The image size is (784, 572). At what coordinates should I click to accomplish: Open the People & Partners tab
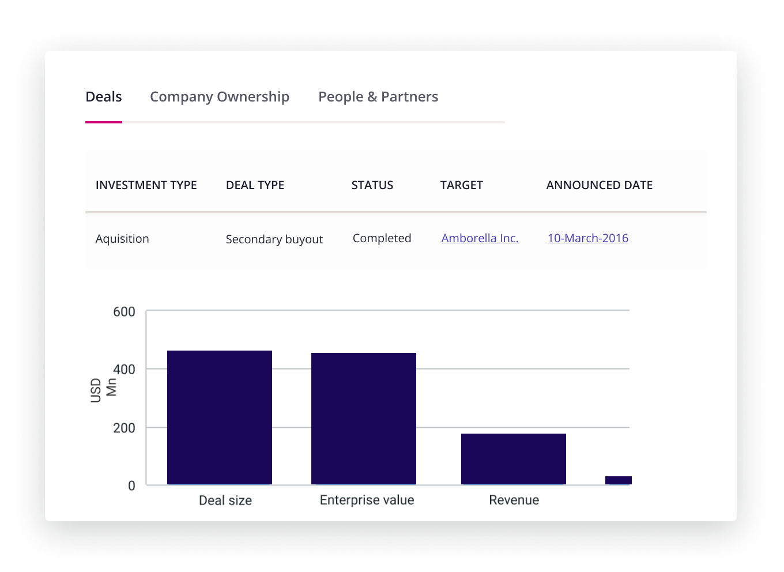coord(378,96)
